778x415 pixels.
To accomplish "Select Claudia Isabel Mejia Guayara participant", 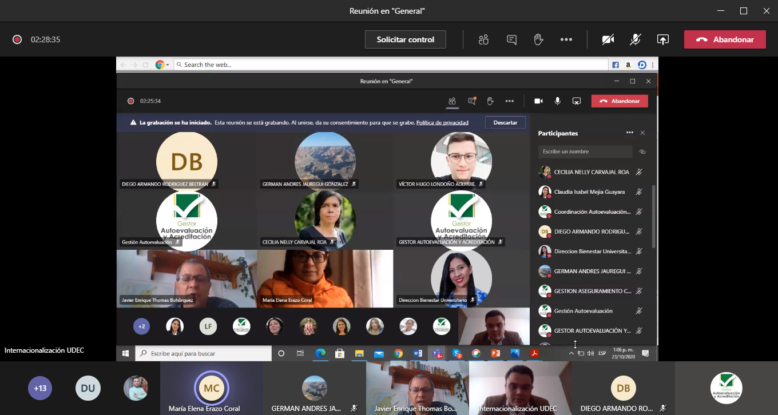I will coord(592,192).
